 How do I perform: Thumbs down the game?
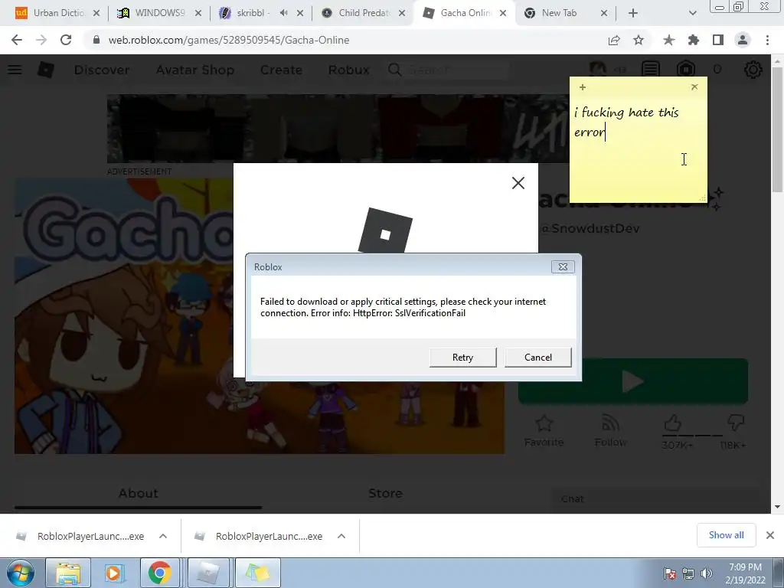[735, 424]
